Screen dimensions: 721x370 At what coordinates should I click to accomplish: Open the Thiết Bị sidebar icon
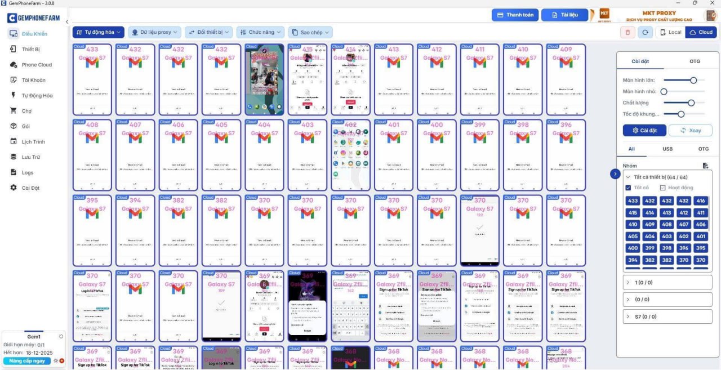(x=13, y=49)
